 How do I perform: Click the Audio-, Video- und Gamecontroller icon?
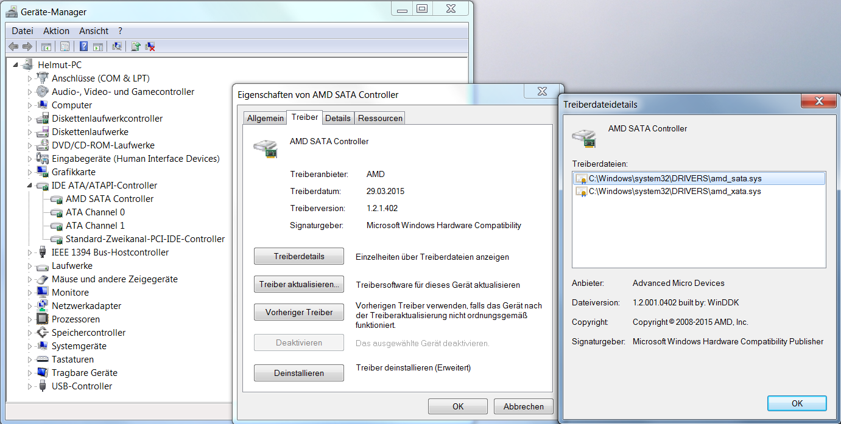(42, 91)
